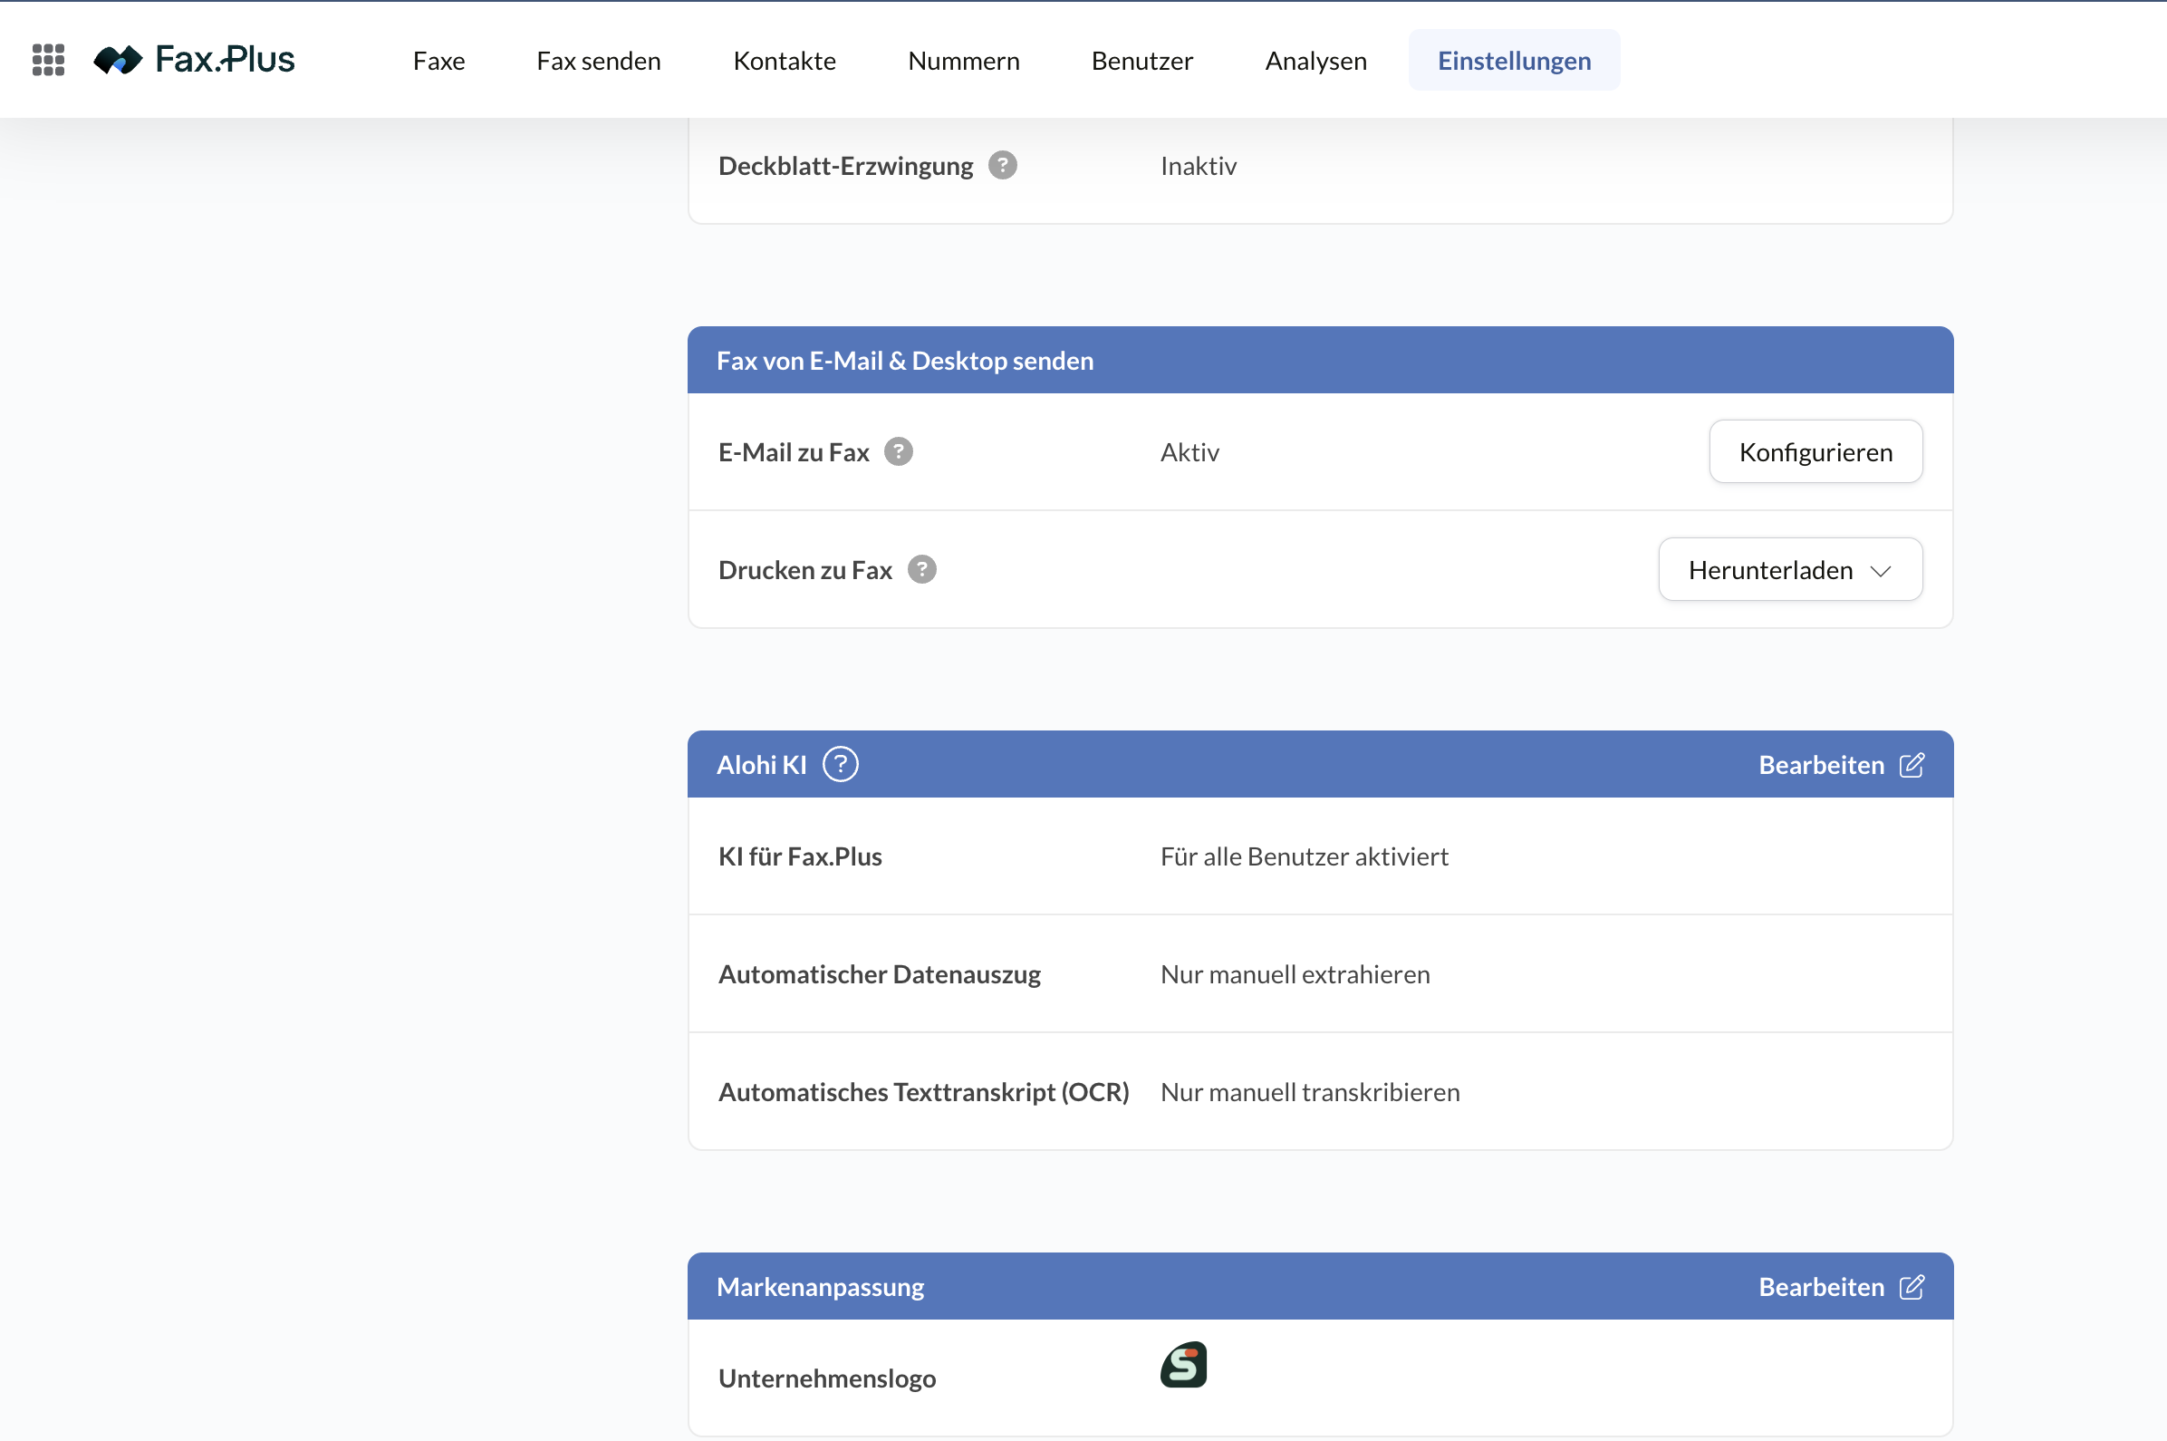Viewport: 2167px width, 1441px height.
Task: Click the 'E-Mail zu Fax' label
Action: point(793,451)
